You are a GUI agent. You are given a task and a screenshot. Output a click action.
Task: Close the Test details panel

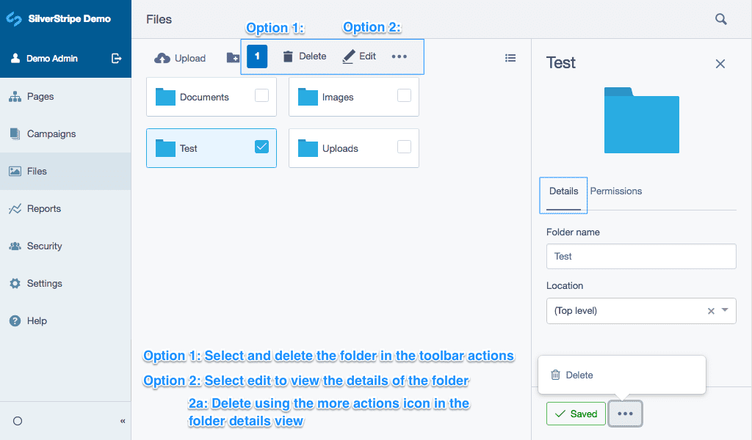[720, 64]
